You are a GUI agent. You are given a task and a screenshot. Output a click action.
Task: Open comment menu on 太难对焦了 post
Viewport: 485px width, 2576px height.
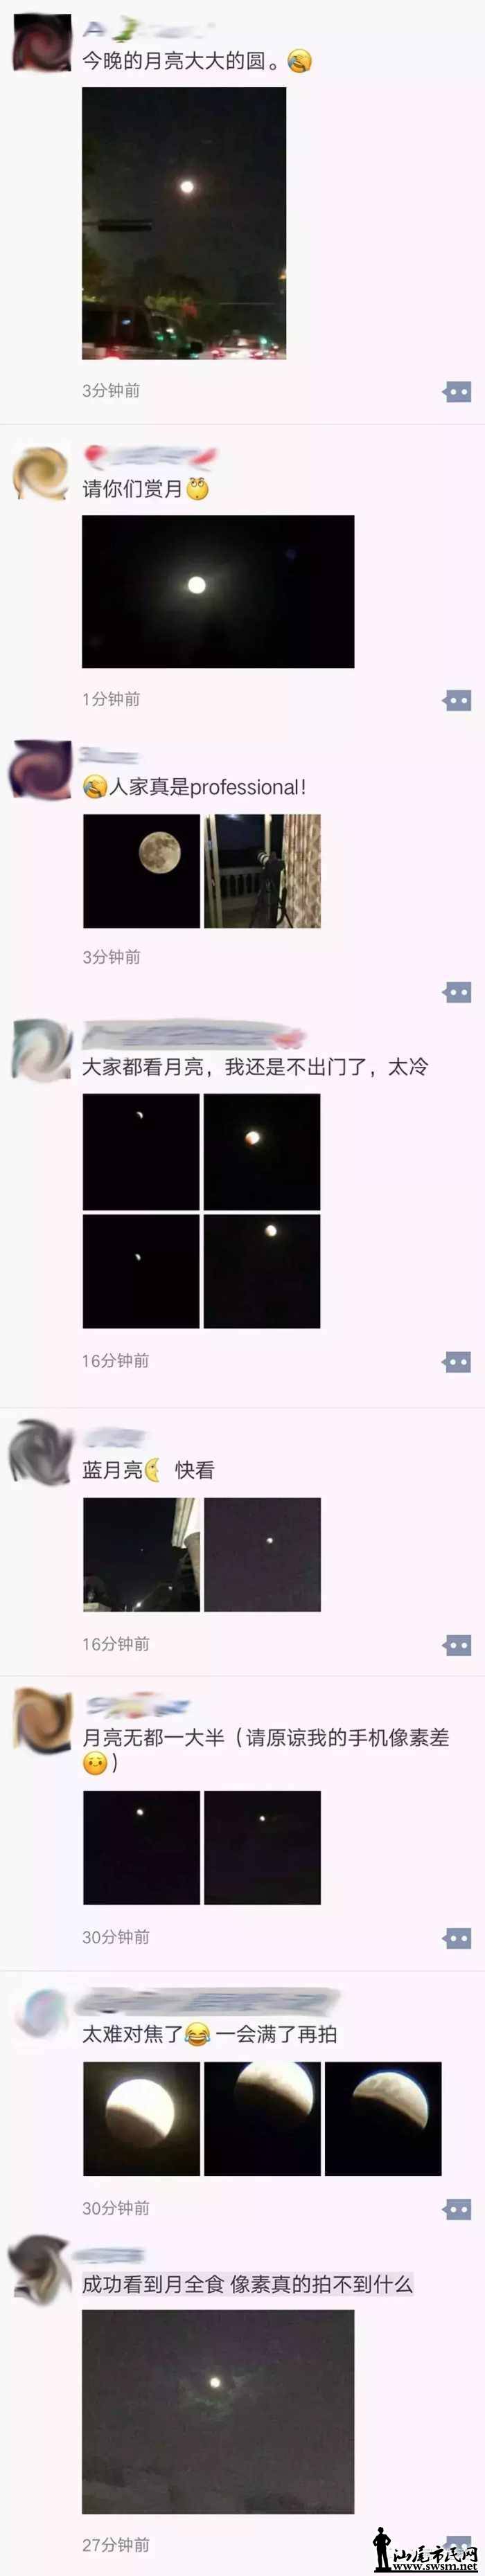457,2209
